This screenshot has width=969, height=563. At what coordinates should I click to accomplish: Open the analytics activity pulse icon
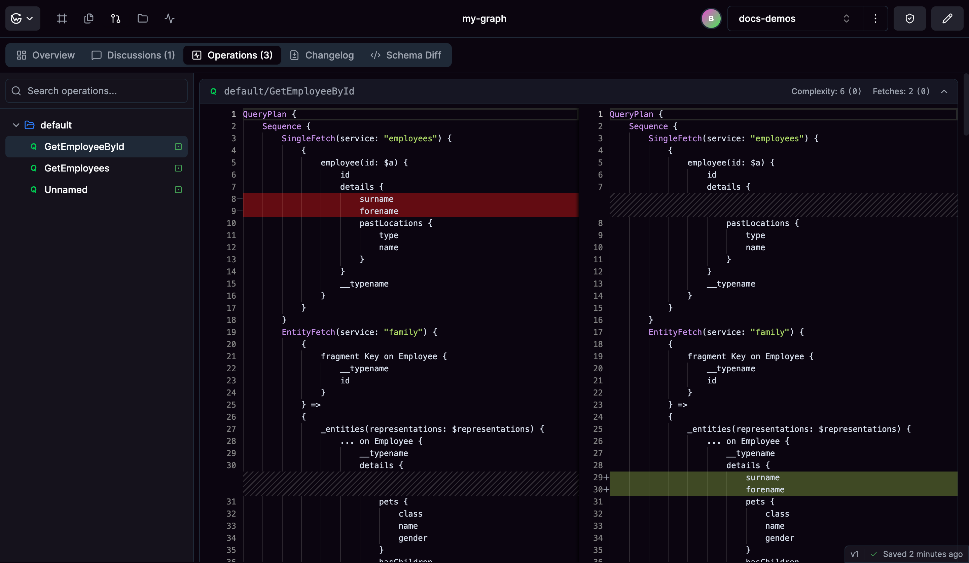click(x=170, y=18)
